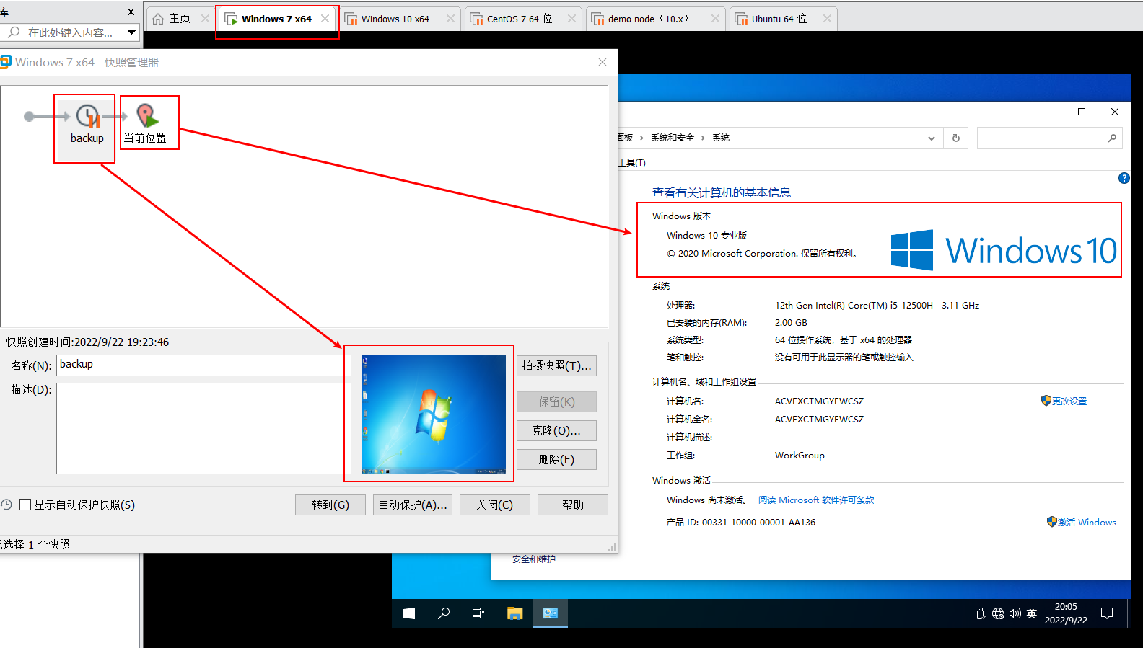Screen dimensions: 1143x648
Task: Refresh the System window address bar
Action: point(956,138)
